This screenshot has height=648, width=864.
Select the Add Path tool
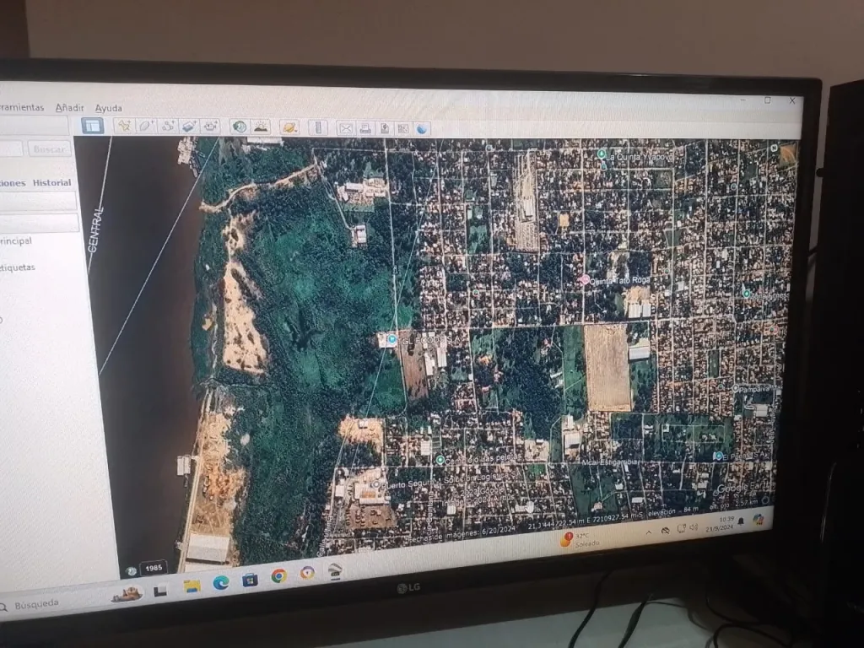(x=168, y=127)
